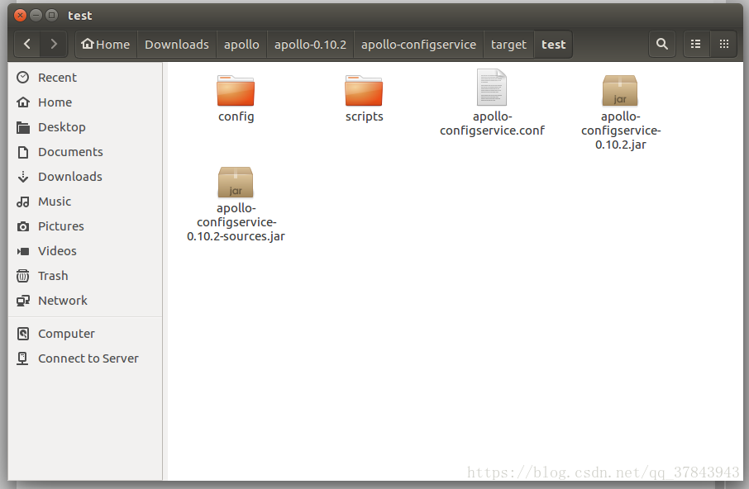This screenshot has width=749, height=489.
Task: Jump to Downloads in the path bar
Action: pos(177,45)
